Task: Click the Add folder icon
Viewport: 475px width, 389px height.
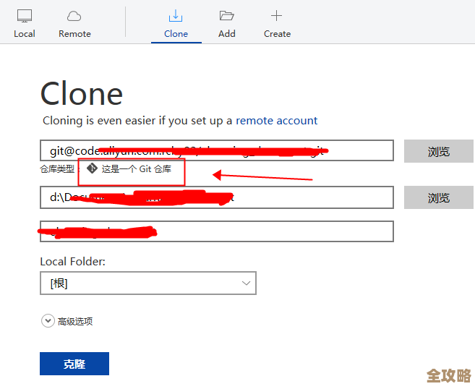Action: [226, 16]
